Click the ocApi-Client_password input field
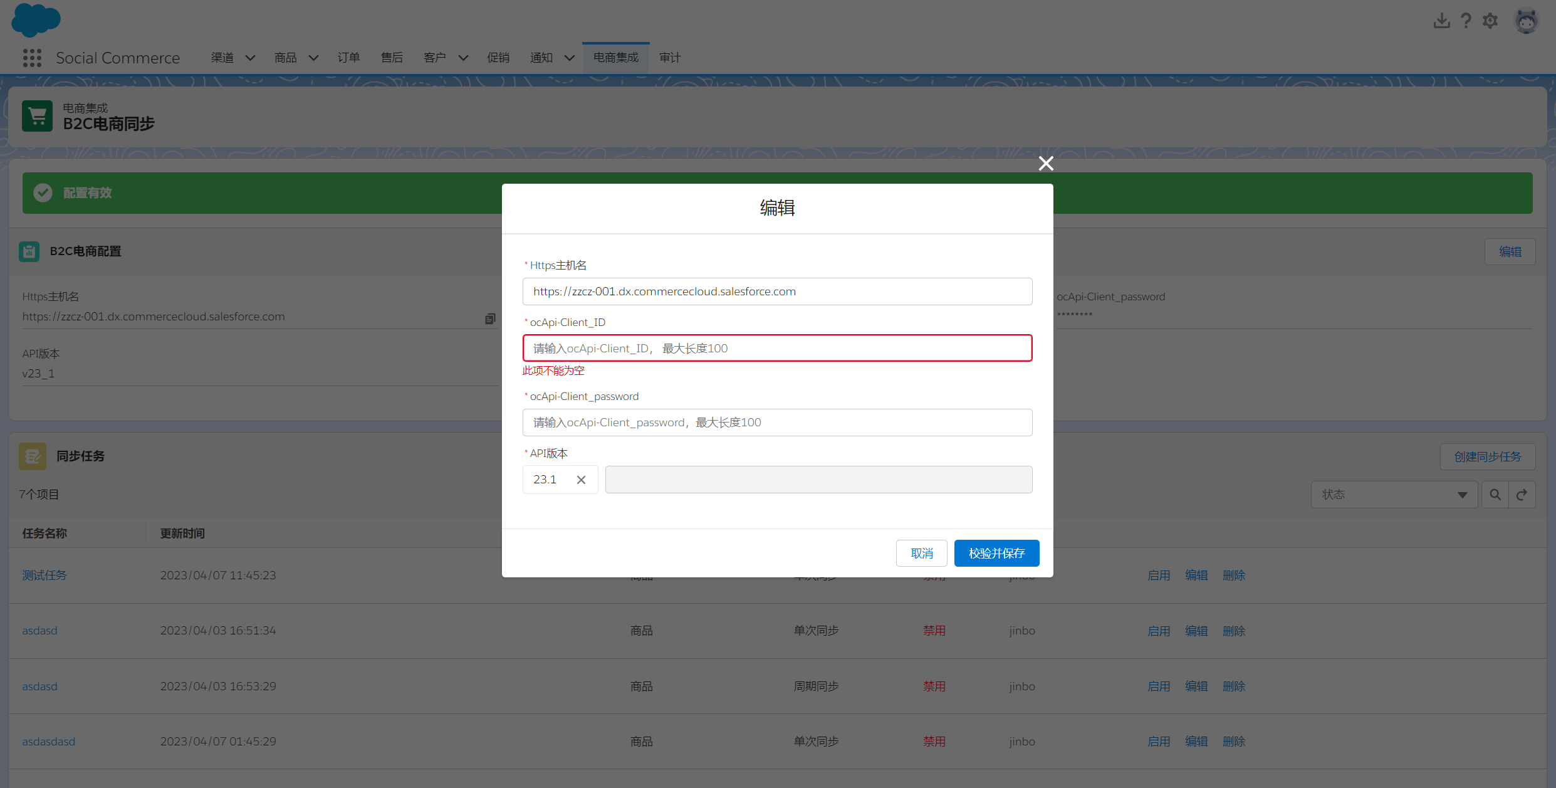 (777, 423)
